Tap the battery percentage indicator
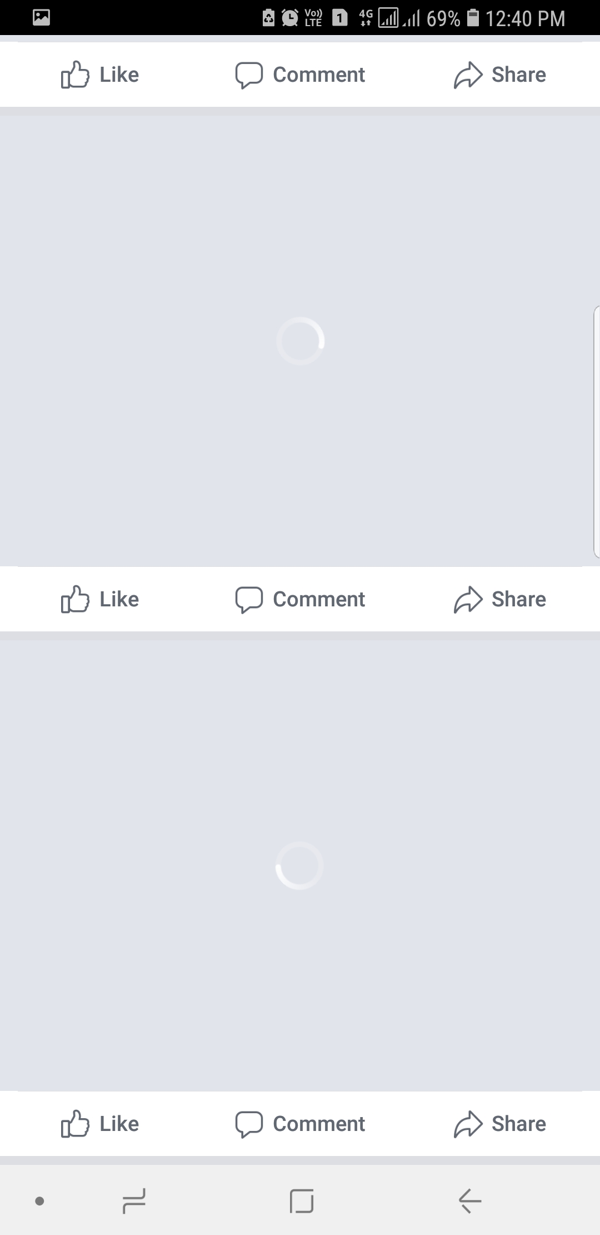600x1235 pixels. click(x=443, y=18)
